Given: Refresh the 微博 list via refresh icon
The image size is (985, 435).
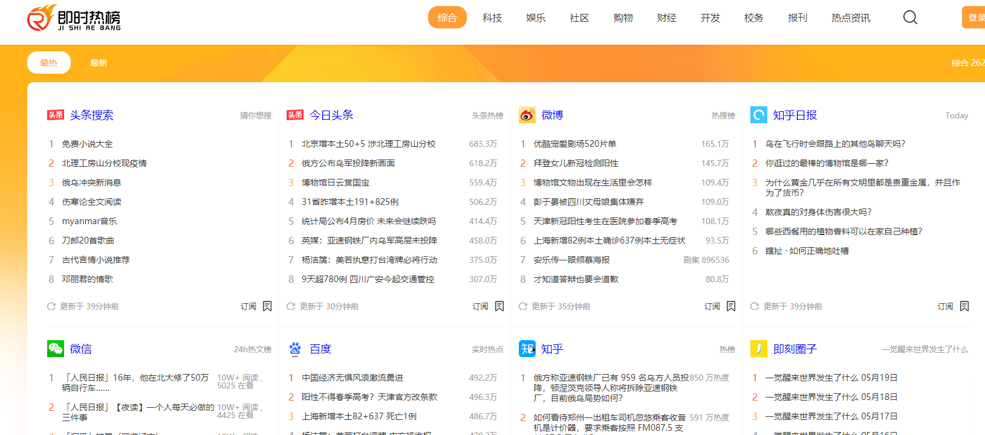Looking at the screenshot, I should point(523,306).
